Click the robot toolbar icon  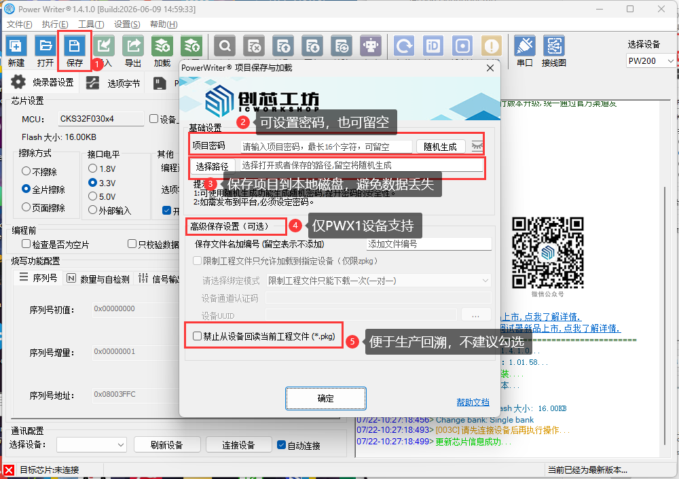371,46
